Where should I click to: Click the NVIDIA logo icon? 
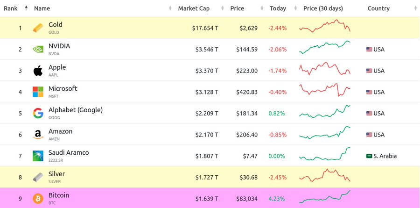38,49
